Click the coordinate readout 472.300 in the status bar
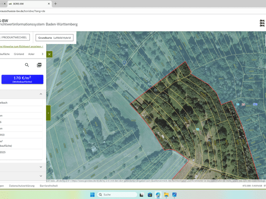Image resolution: width=266 pixels, height=199 pixels. [252, 186]
